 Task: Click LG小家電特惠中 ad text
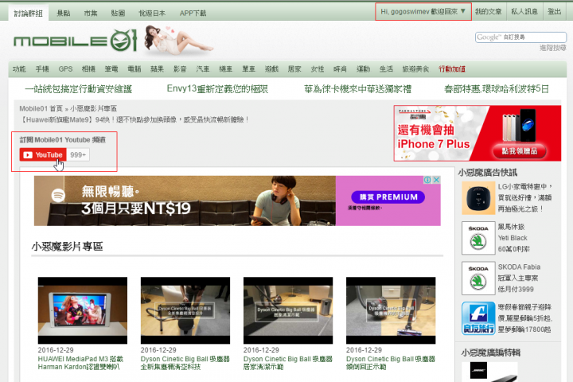point(525,197)
